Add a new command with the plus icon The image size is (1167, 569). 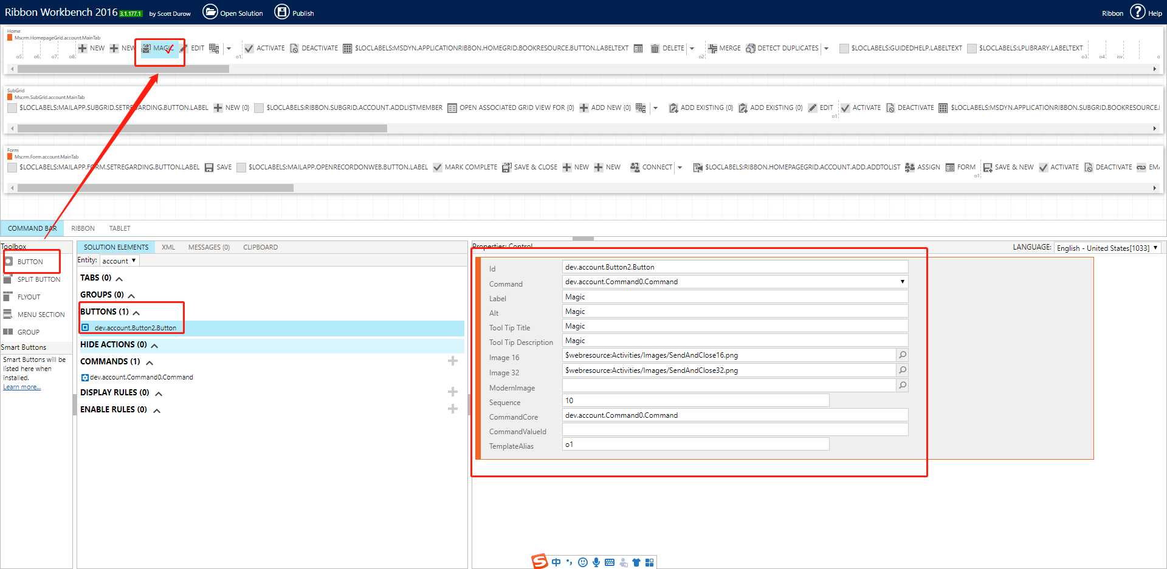(453, 361)
